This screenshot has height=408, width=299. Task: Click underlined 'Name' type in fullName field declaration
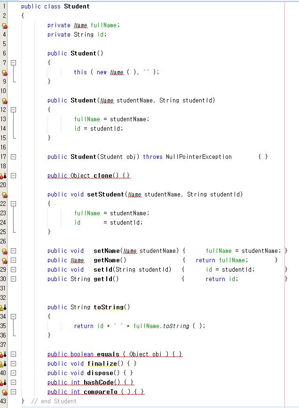(x=81, y=25)
